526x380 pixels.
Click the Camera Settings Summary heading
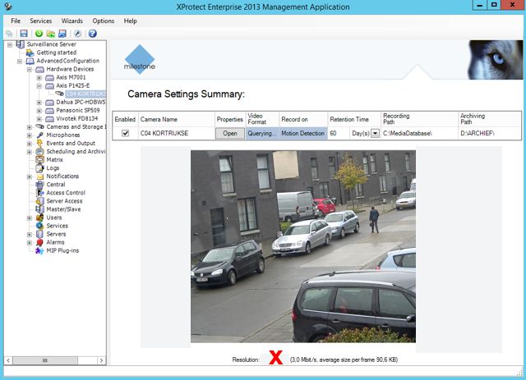click(187, 94)
